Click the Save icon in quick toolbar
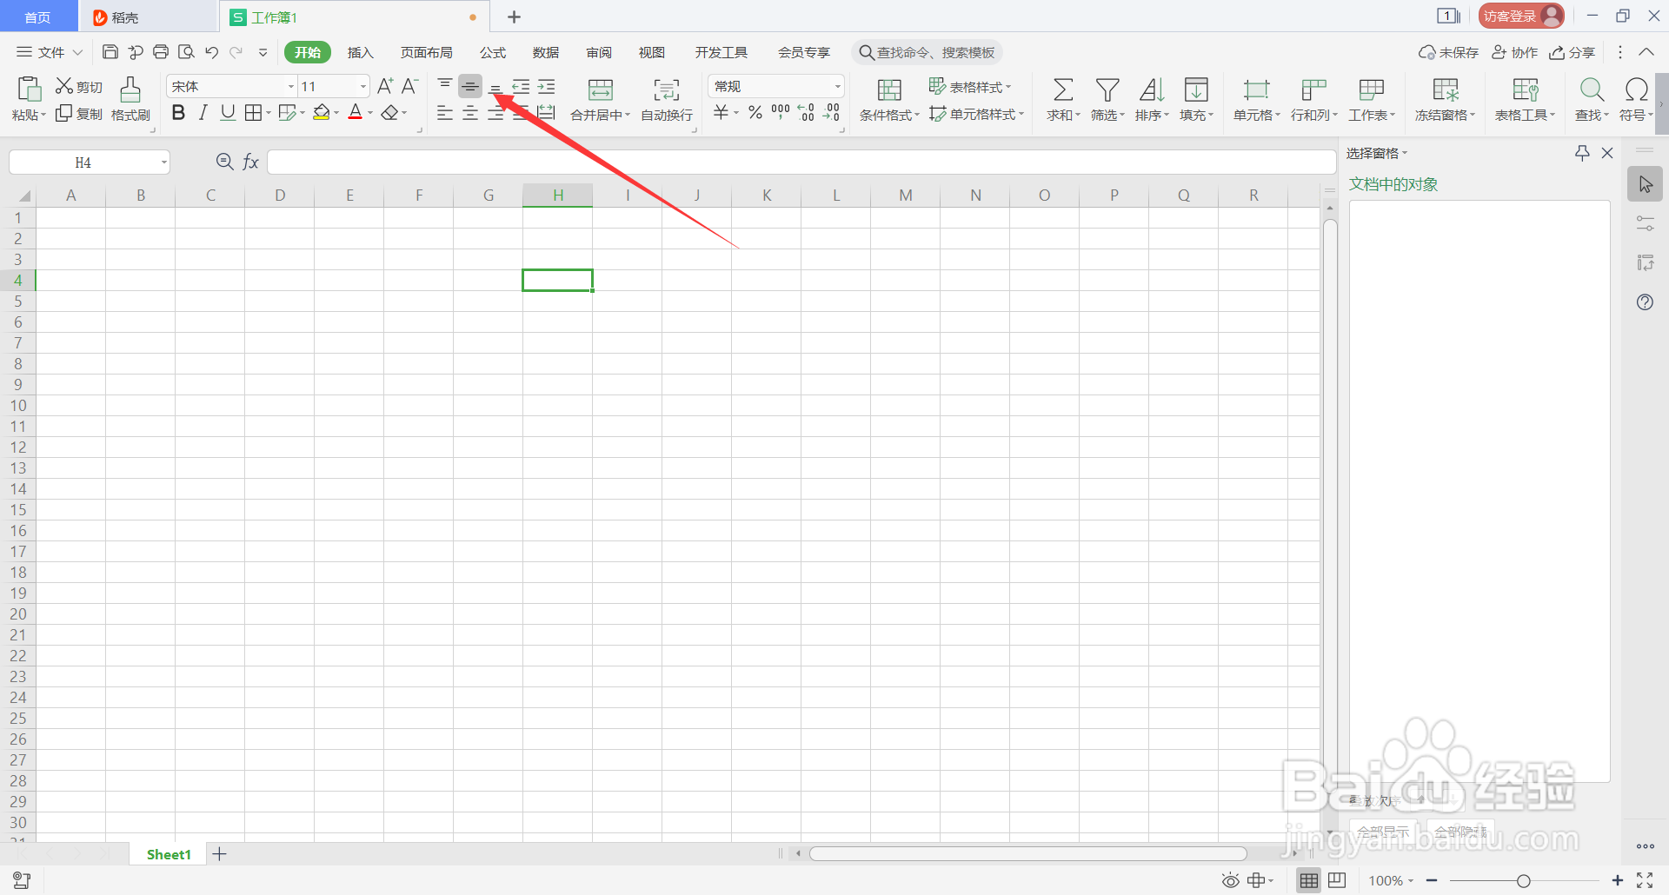The image size is (1669, 895). pos(110,52)
